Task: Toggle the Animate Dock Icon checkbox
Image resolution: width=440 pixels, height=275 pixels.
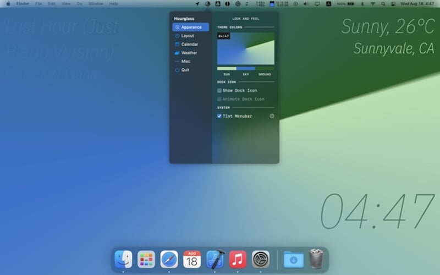Action: pyautogui.click(x=219, y=99)
